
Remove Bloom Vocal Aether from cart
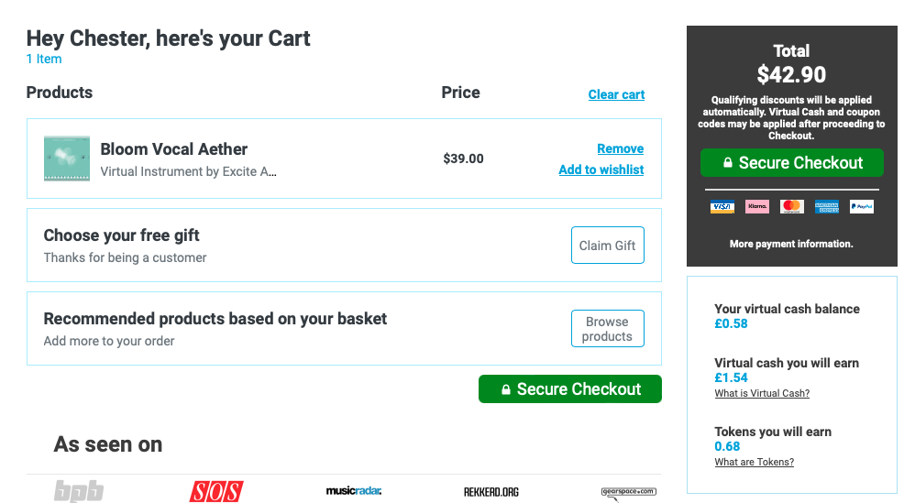coord(621,148)
